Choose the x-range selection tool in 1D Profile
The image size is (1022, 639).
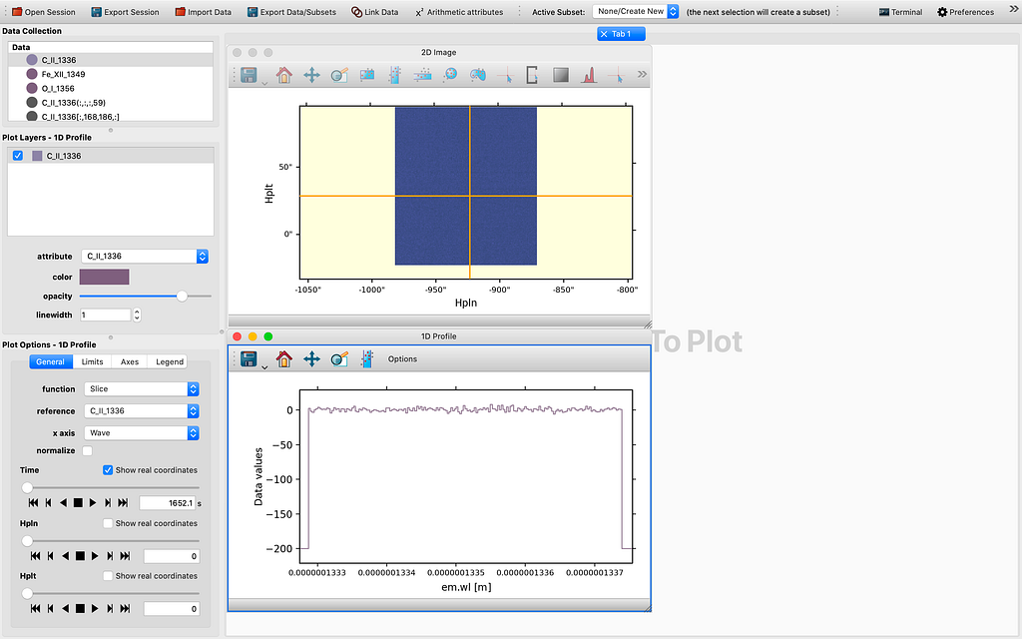coord(367,358)
